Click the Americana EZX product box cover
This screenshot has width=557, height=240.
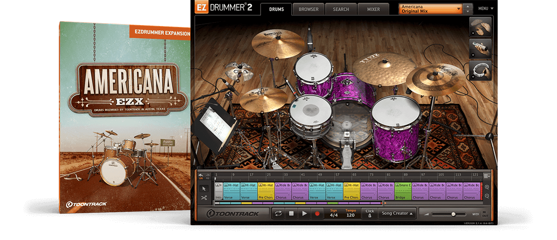point(125,117)
